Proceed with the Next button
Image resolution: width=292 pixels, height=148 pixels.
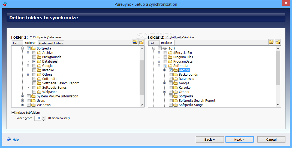[239, 140]
